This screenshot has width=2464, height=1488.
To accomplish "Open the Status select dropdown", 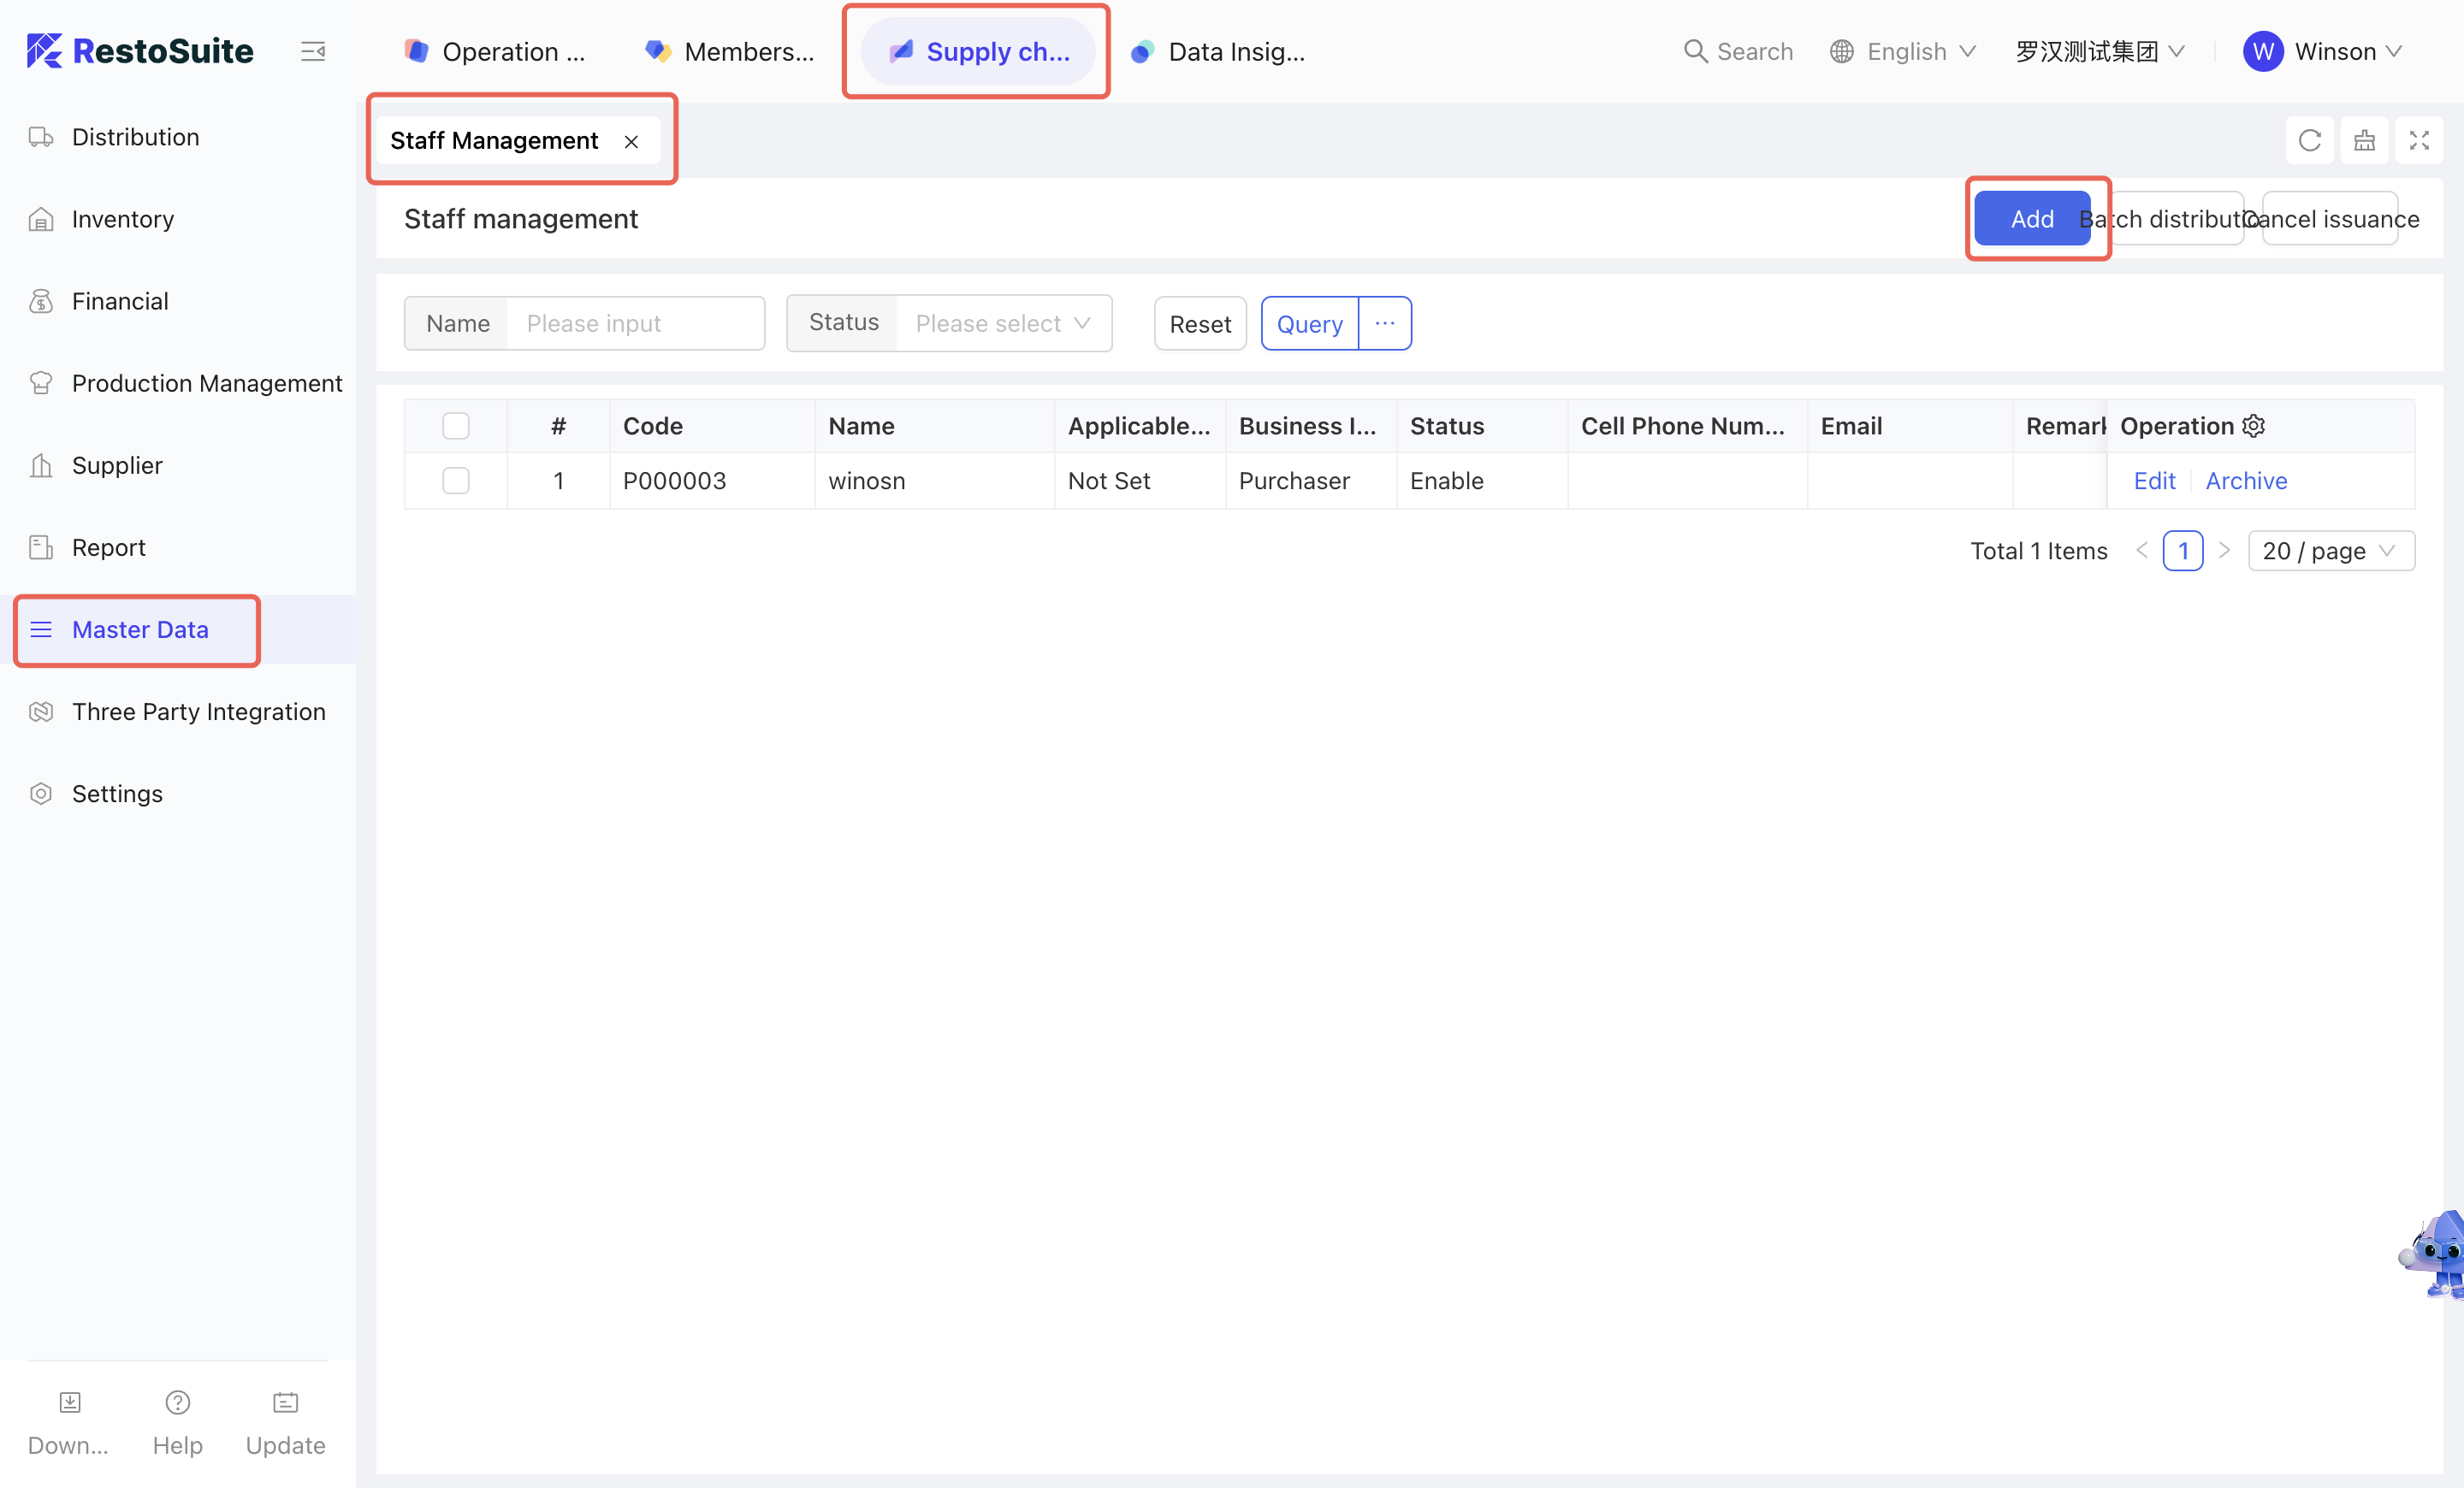I will click(1001, 324).
